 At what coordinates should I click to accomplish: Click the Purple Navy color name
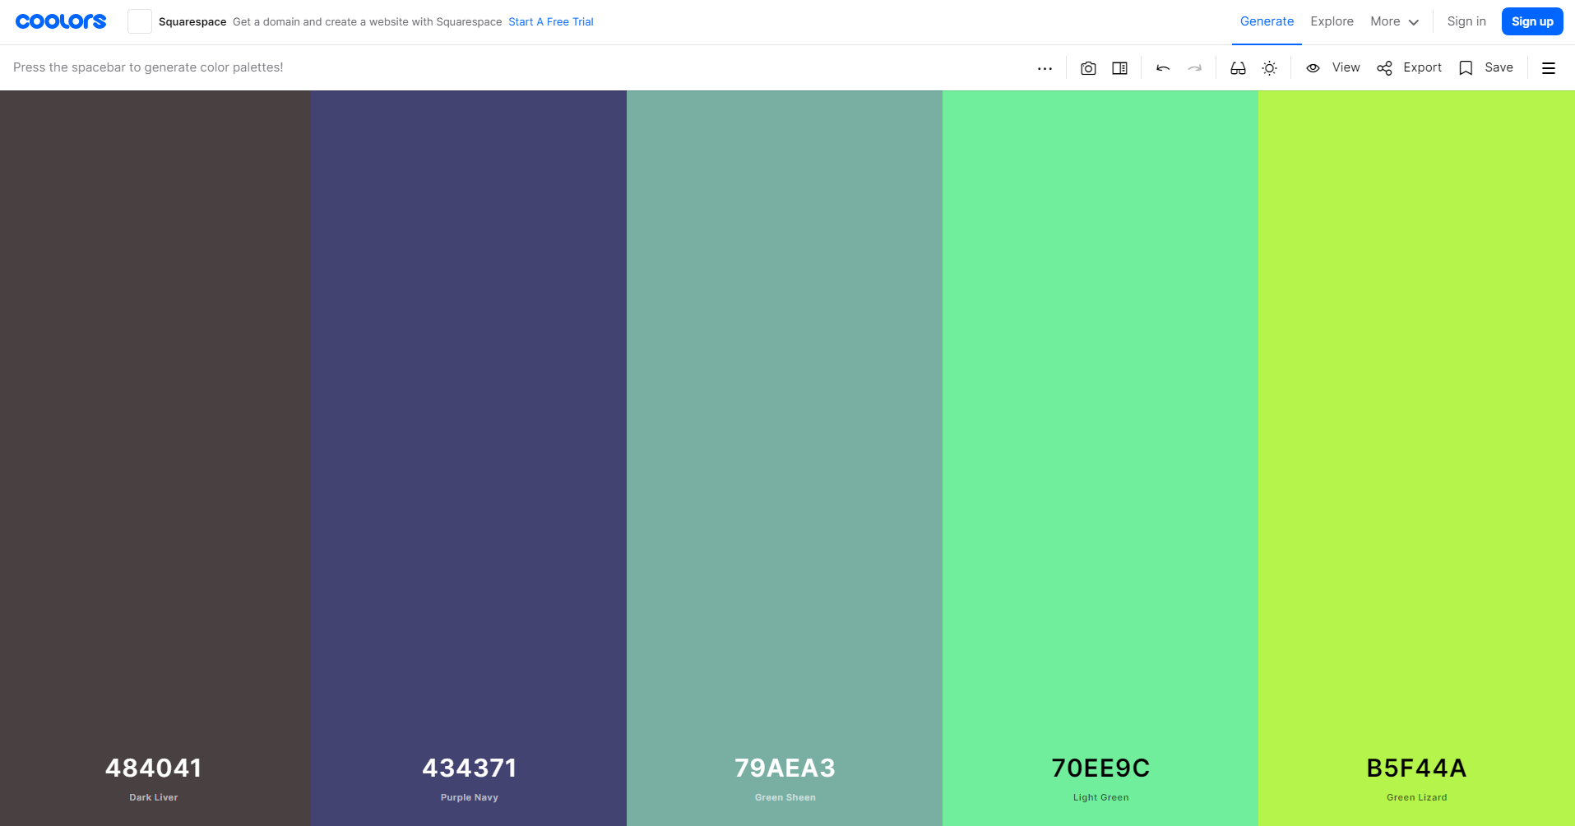470,797
